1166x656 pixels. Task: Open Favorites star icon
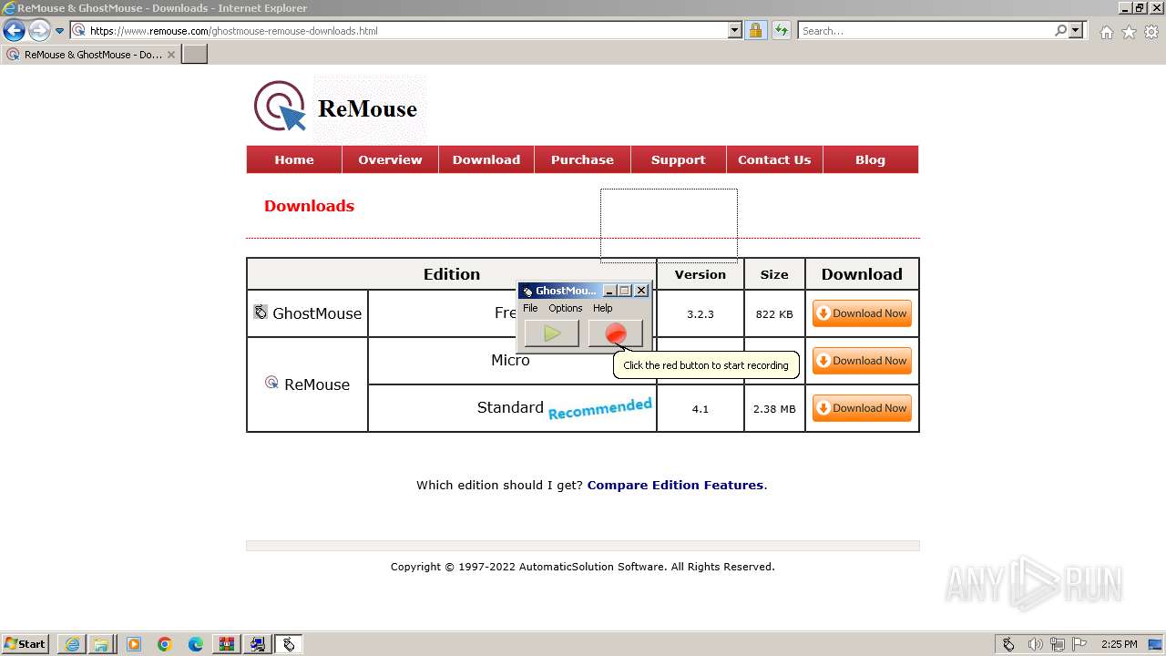coord(1129,32)
